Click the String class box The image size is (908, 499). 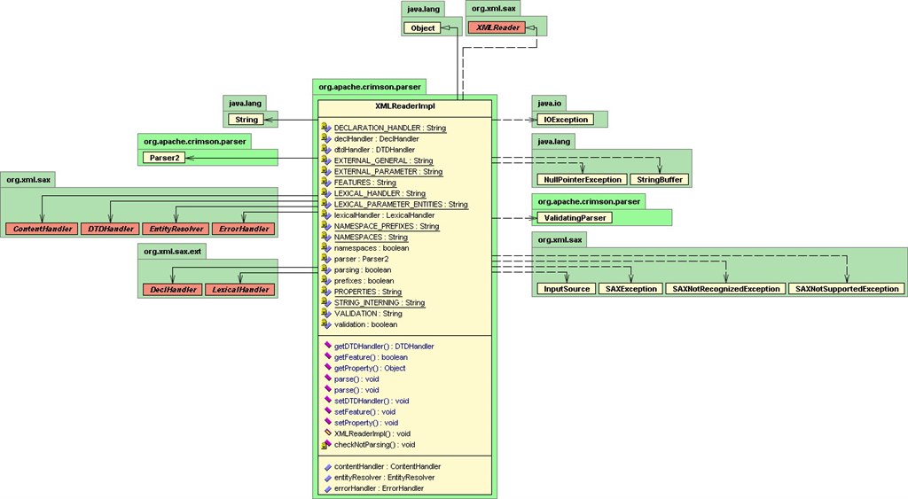247,120
